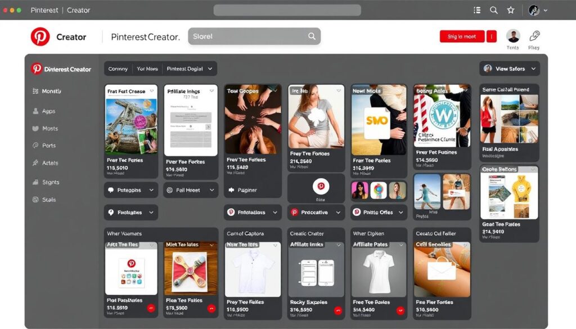576x329 pixels.
Task: Click the Pinterest logo in Dinterest Creator sidebar header
Action: [37, 69]
